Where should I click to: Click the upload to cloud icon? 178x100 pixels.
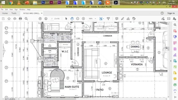click(15, 19)
